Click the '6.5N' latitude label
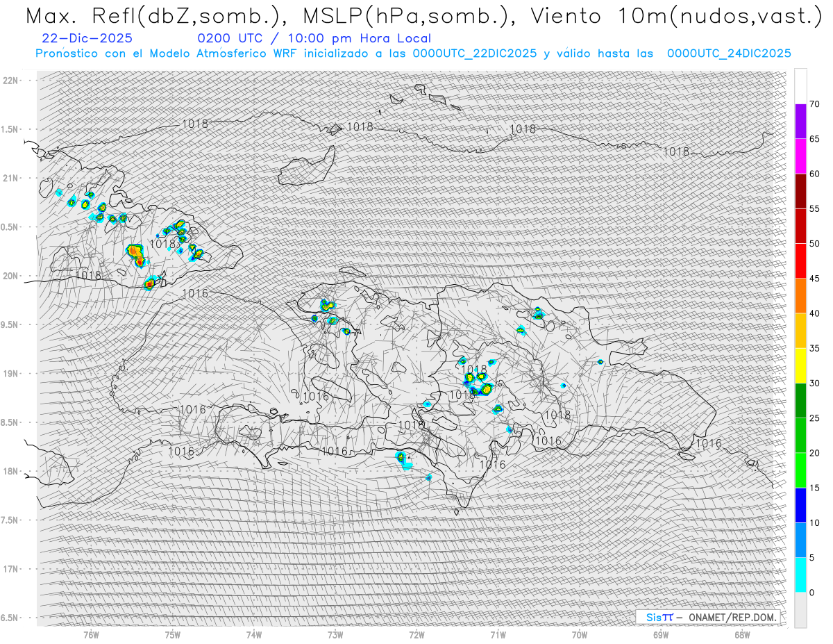Screen dimensions: 833x644 [x=10, y=618]
